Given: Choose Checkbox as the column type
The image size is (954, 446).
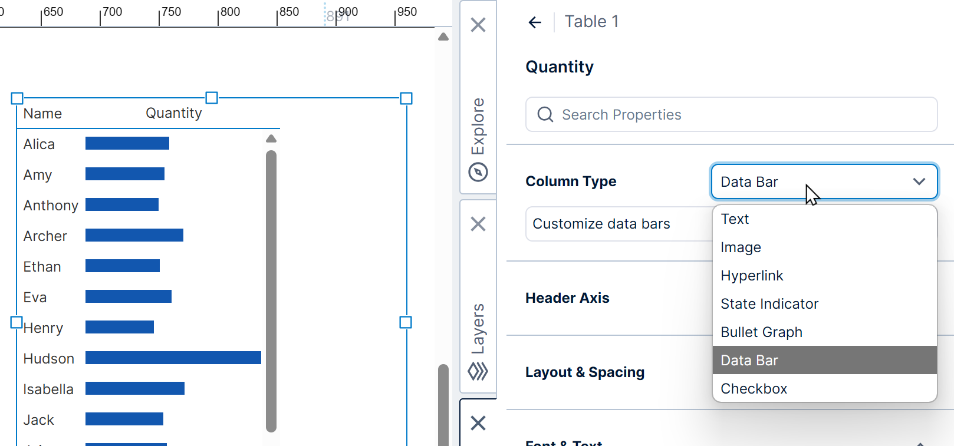Looking at the screenshot, I should 754,388.
